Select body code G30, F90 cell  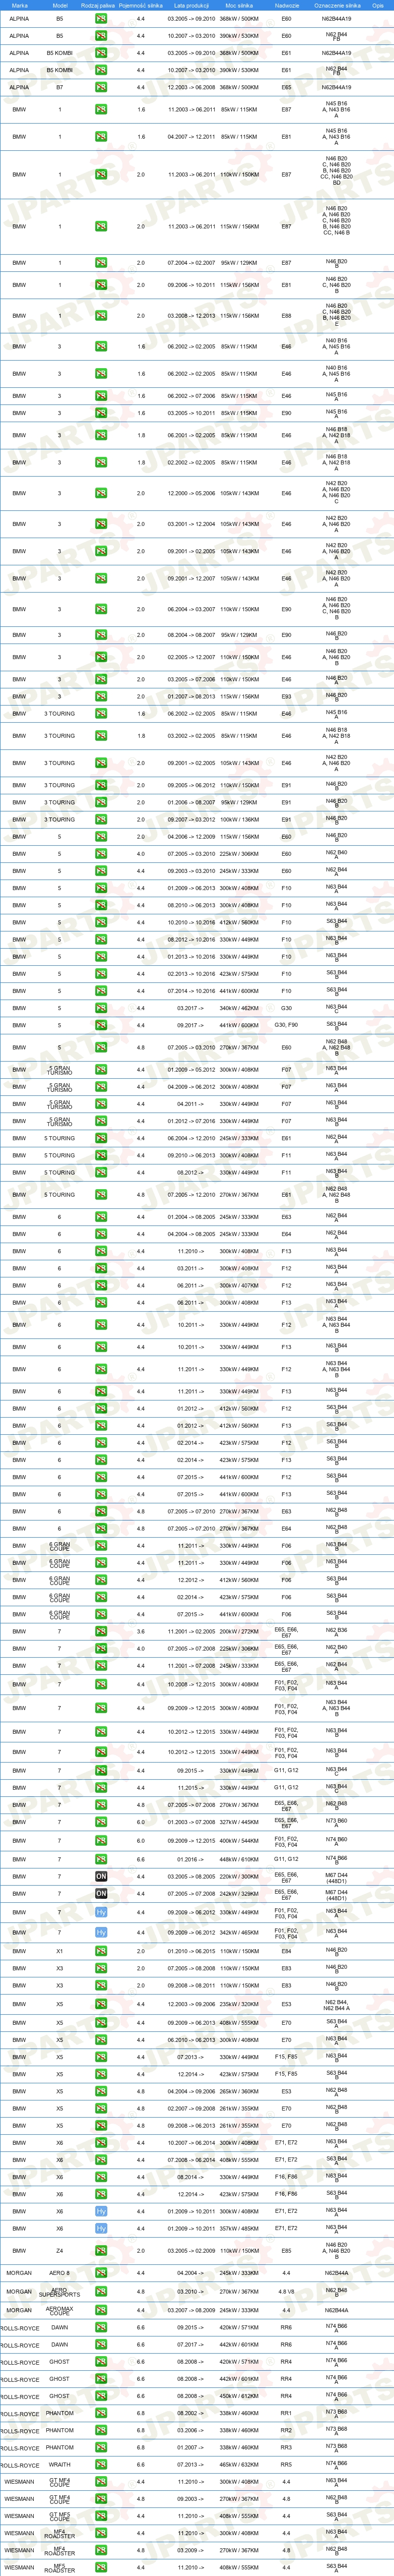286,1025
